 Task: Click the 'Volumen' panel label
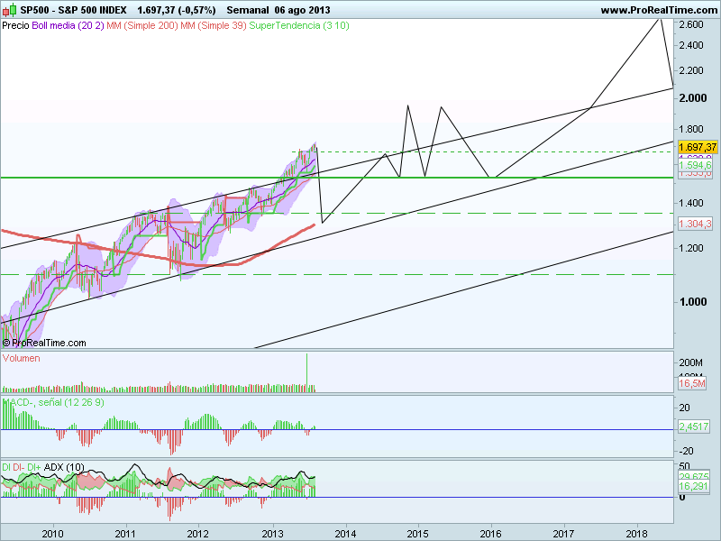click(21, 358)
